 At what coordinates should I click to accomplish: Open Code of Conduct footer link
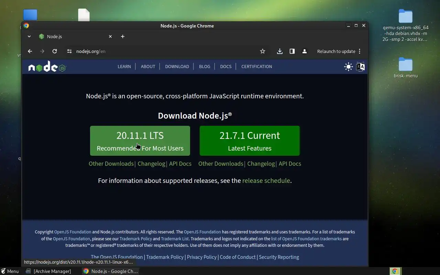(x=238, y=257)
